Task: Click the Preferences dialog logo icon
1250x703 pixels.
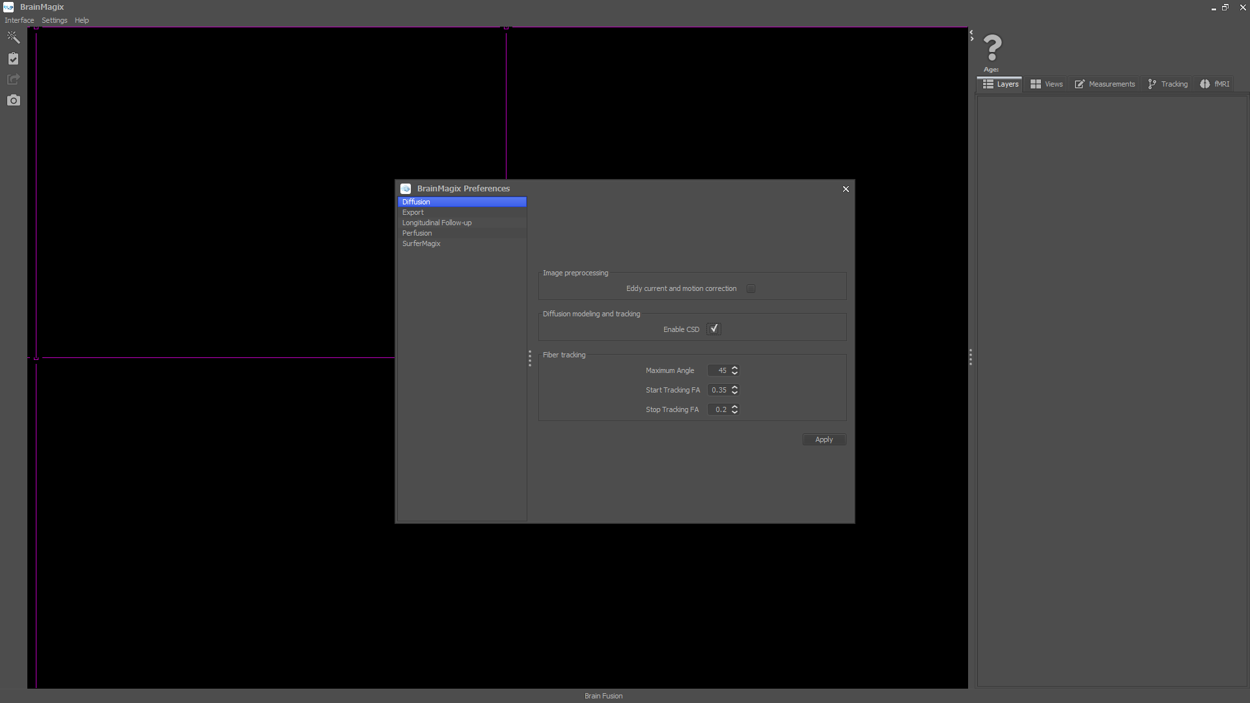Action: click(x=406, y=189)
